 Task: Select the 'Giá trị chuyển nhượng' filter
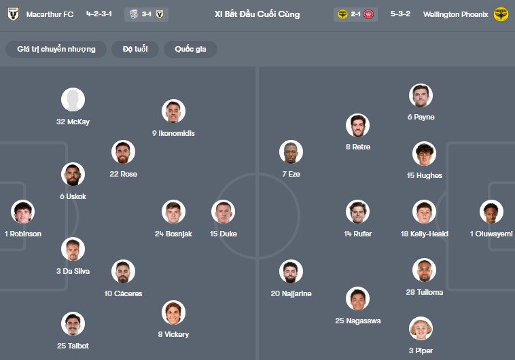tap(56, 49)
